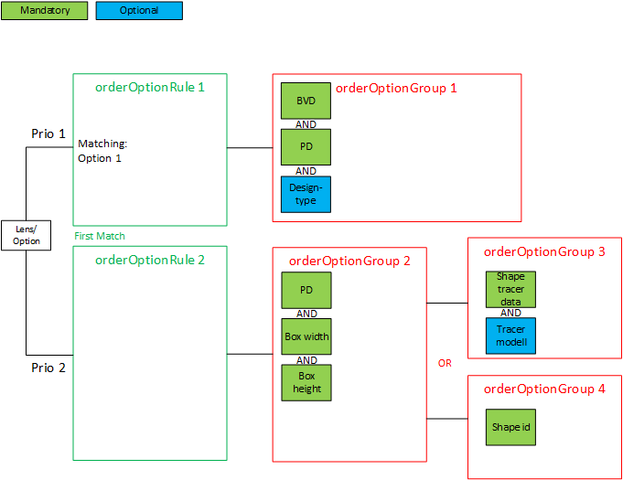
Task: Select the Box width element
Action: point(306,336)
